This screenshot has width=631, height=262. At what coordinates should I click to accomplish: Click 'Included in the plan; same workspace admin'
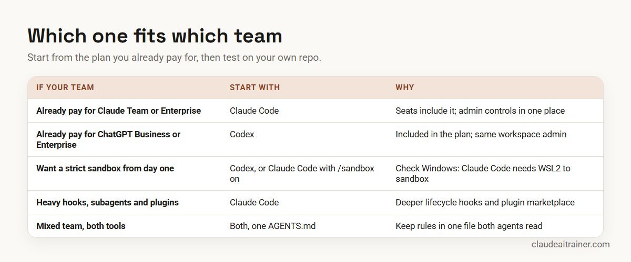click(481, 134)
